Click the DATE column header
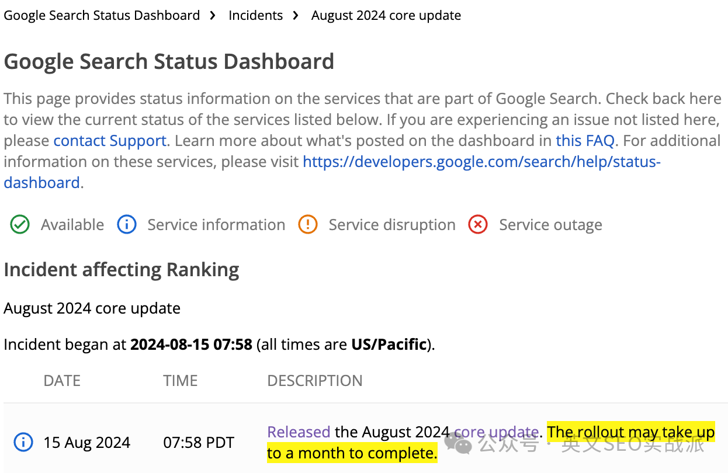728x473 pixels. click(62, 381)
